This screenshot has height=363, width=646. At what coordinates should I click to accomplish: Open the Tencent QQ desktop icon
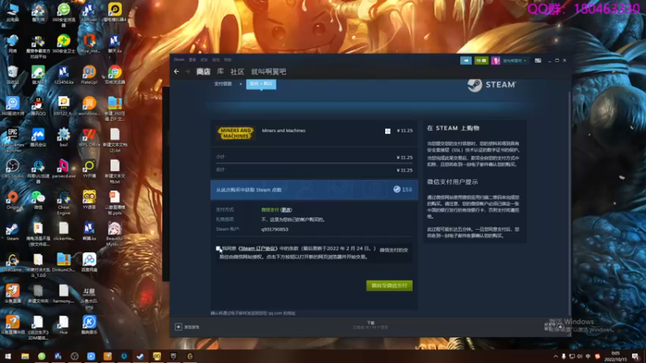click(x=38, y=106)
